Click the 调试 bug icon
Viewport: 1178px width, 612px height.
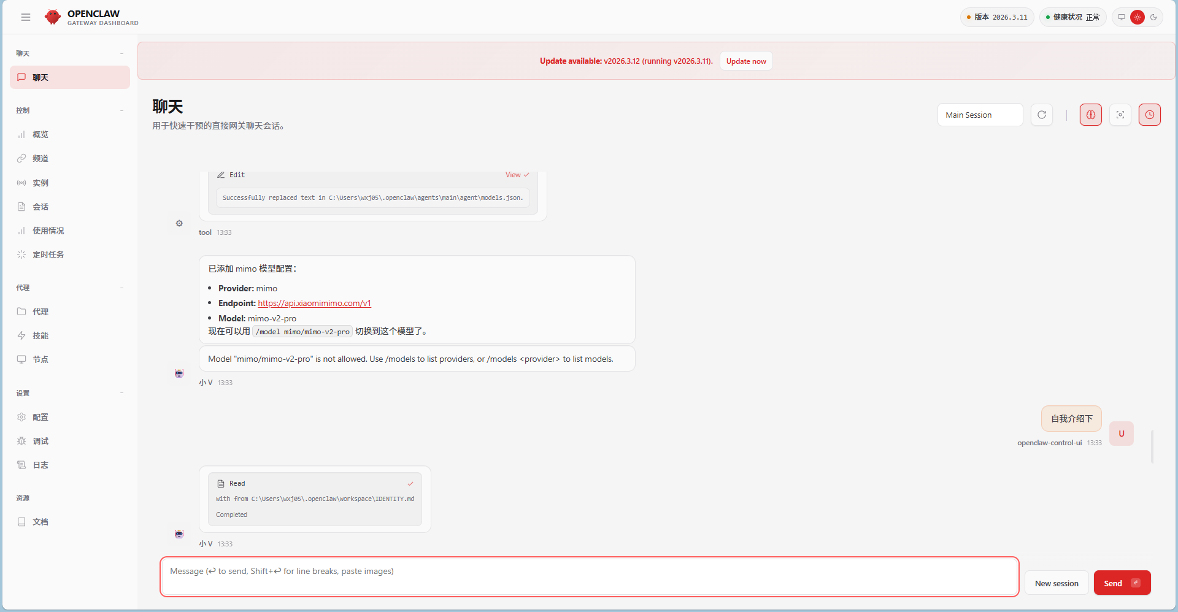coord(21,441)
